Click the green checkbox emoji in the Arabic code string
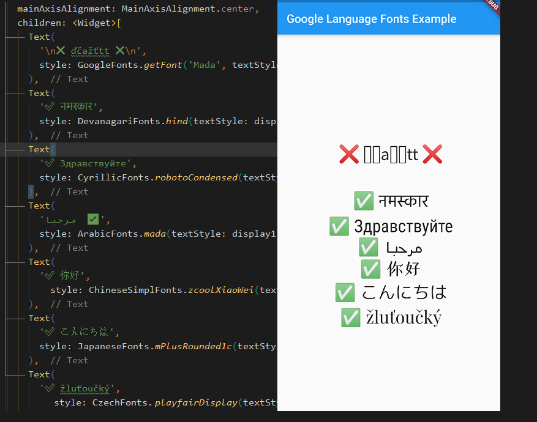Screen dimensions: 537x422 (93, 219)
